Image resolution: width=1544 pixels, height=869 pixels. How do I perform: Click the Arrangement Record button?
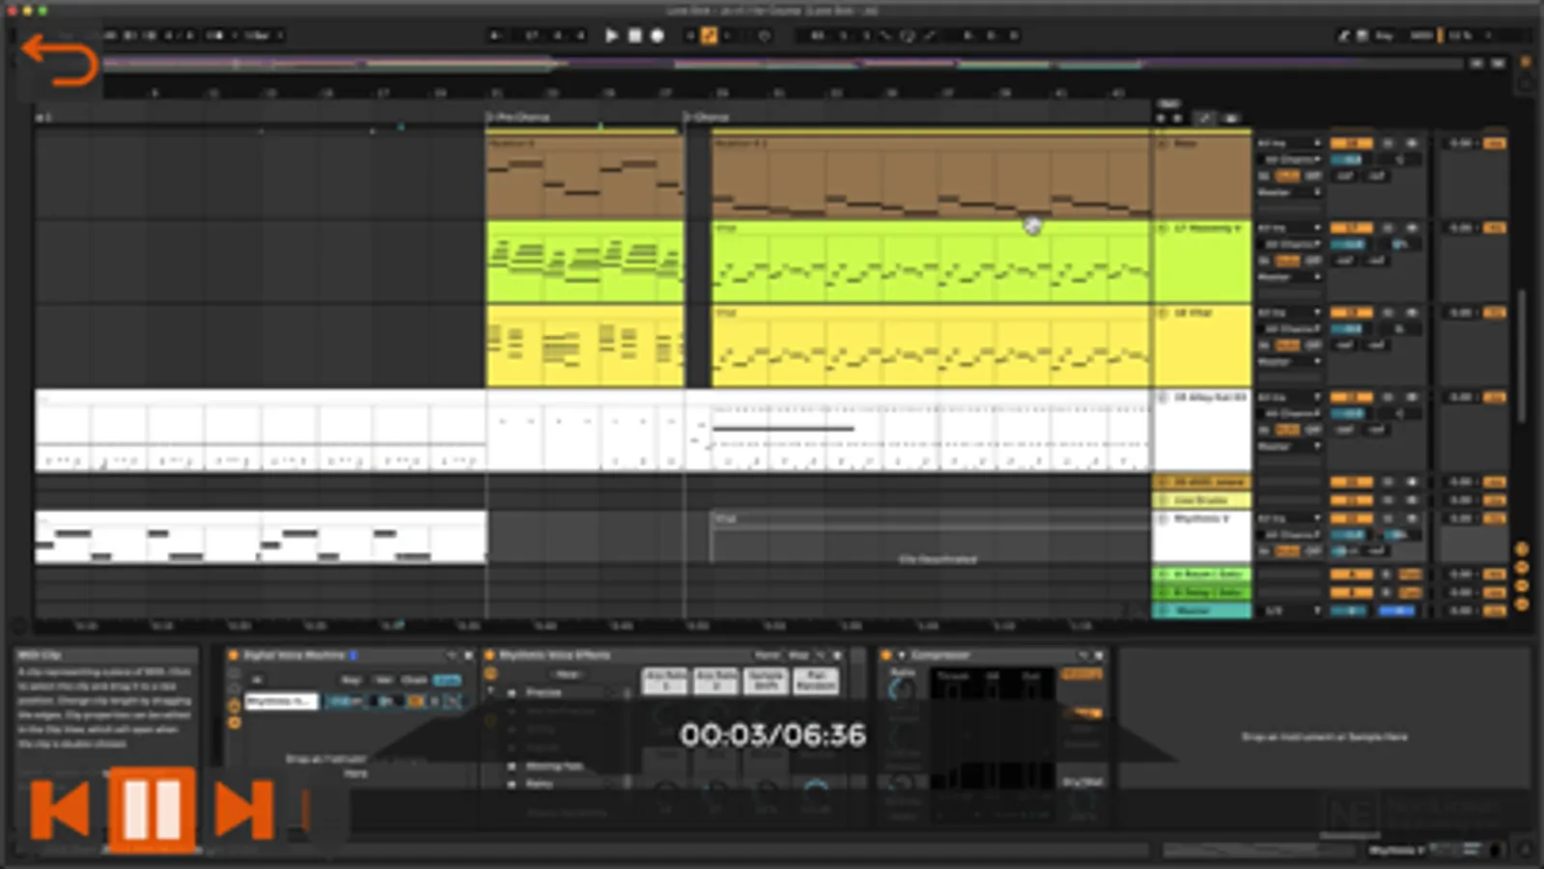pos(658,36)
